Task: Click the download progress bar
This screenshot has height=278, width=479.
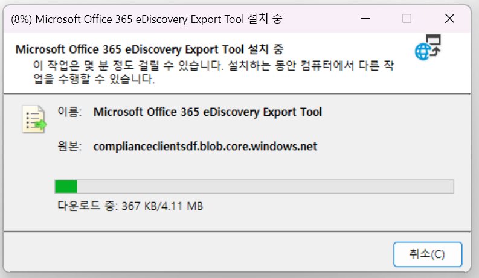Action: [x=254, y=186]
